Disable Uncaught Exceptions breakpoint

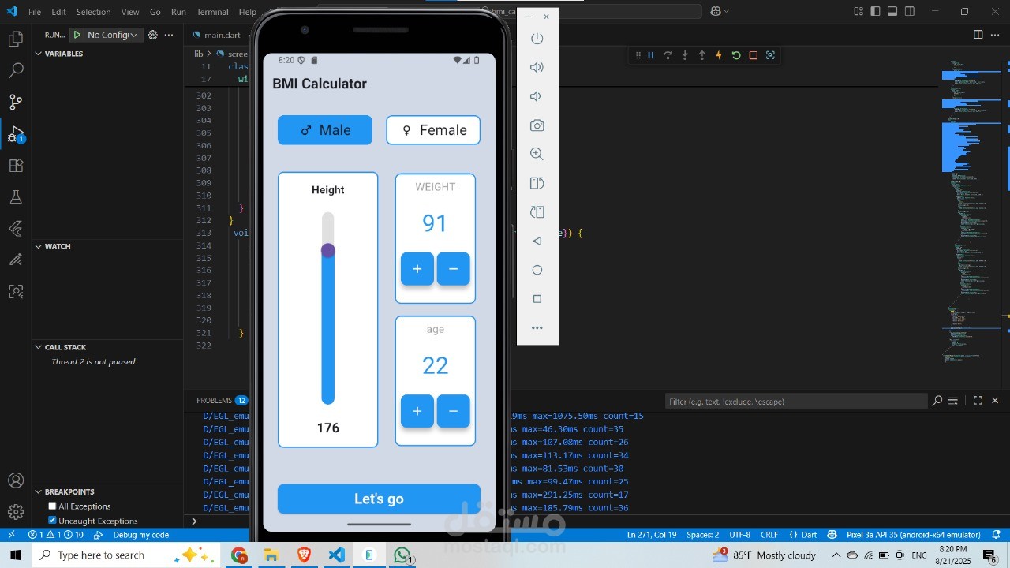[x=52, y=520]
